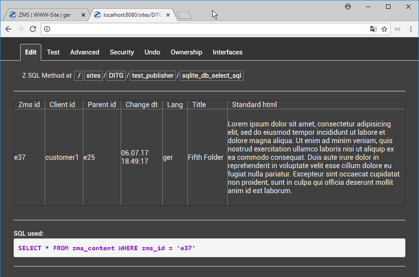The width and height of the screenshot is (419, 277).
Task: Select the Edit tab
Action: (x=31, y=52)
